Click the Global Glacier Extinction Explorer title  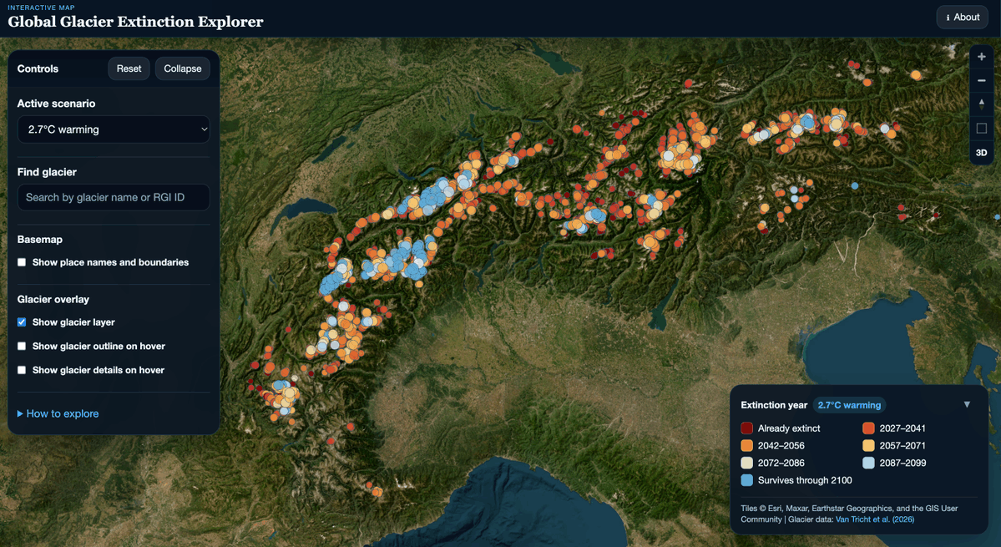[x=135, y=22]
